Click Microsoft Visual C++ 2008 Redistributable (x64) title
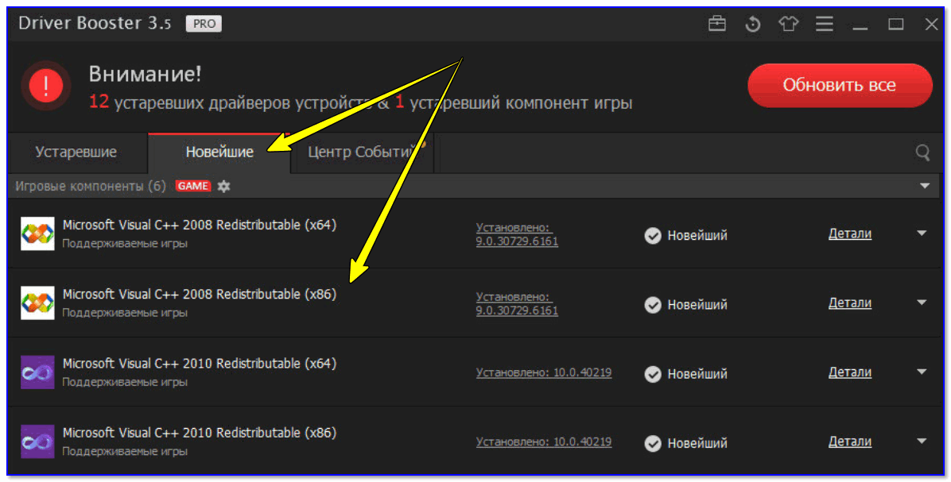The image size is (951, 482). tap(200, 225)
